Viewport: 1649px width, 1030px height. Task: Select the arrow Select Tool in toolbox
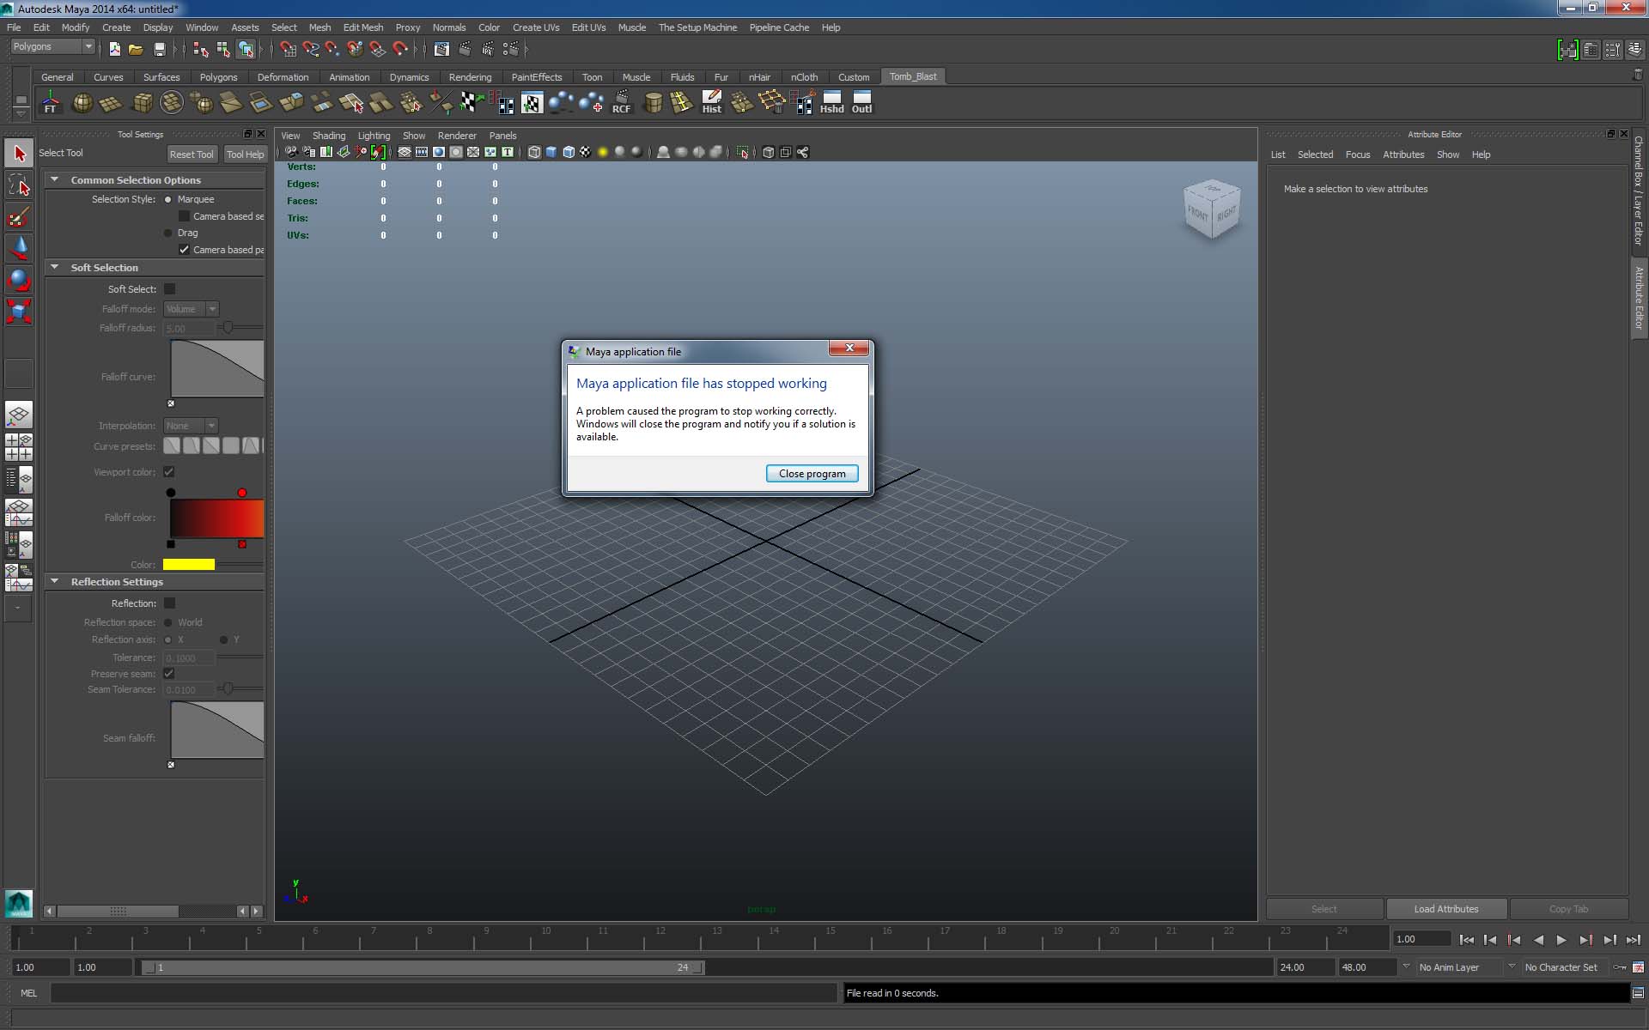[19, 154]
